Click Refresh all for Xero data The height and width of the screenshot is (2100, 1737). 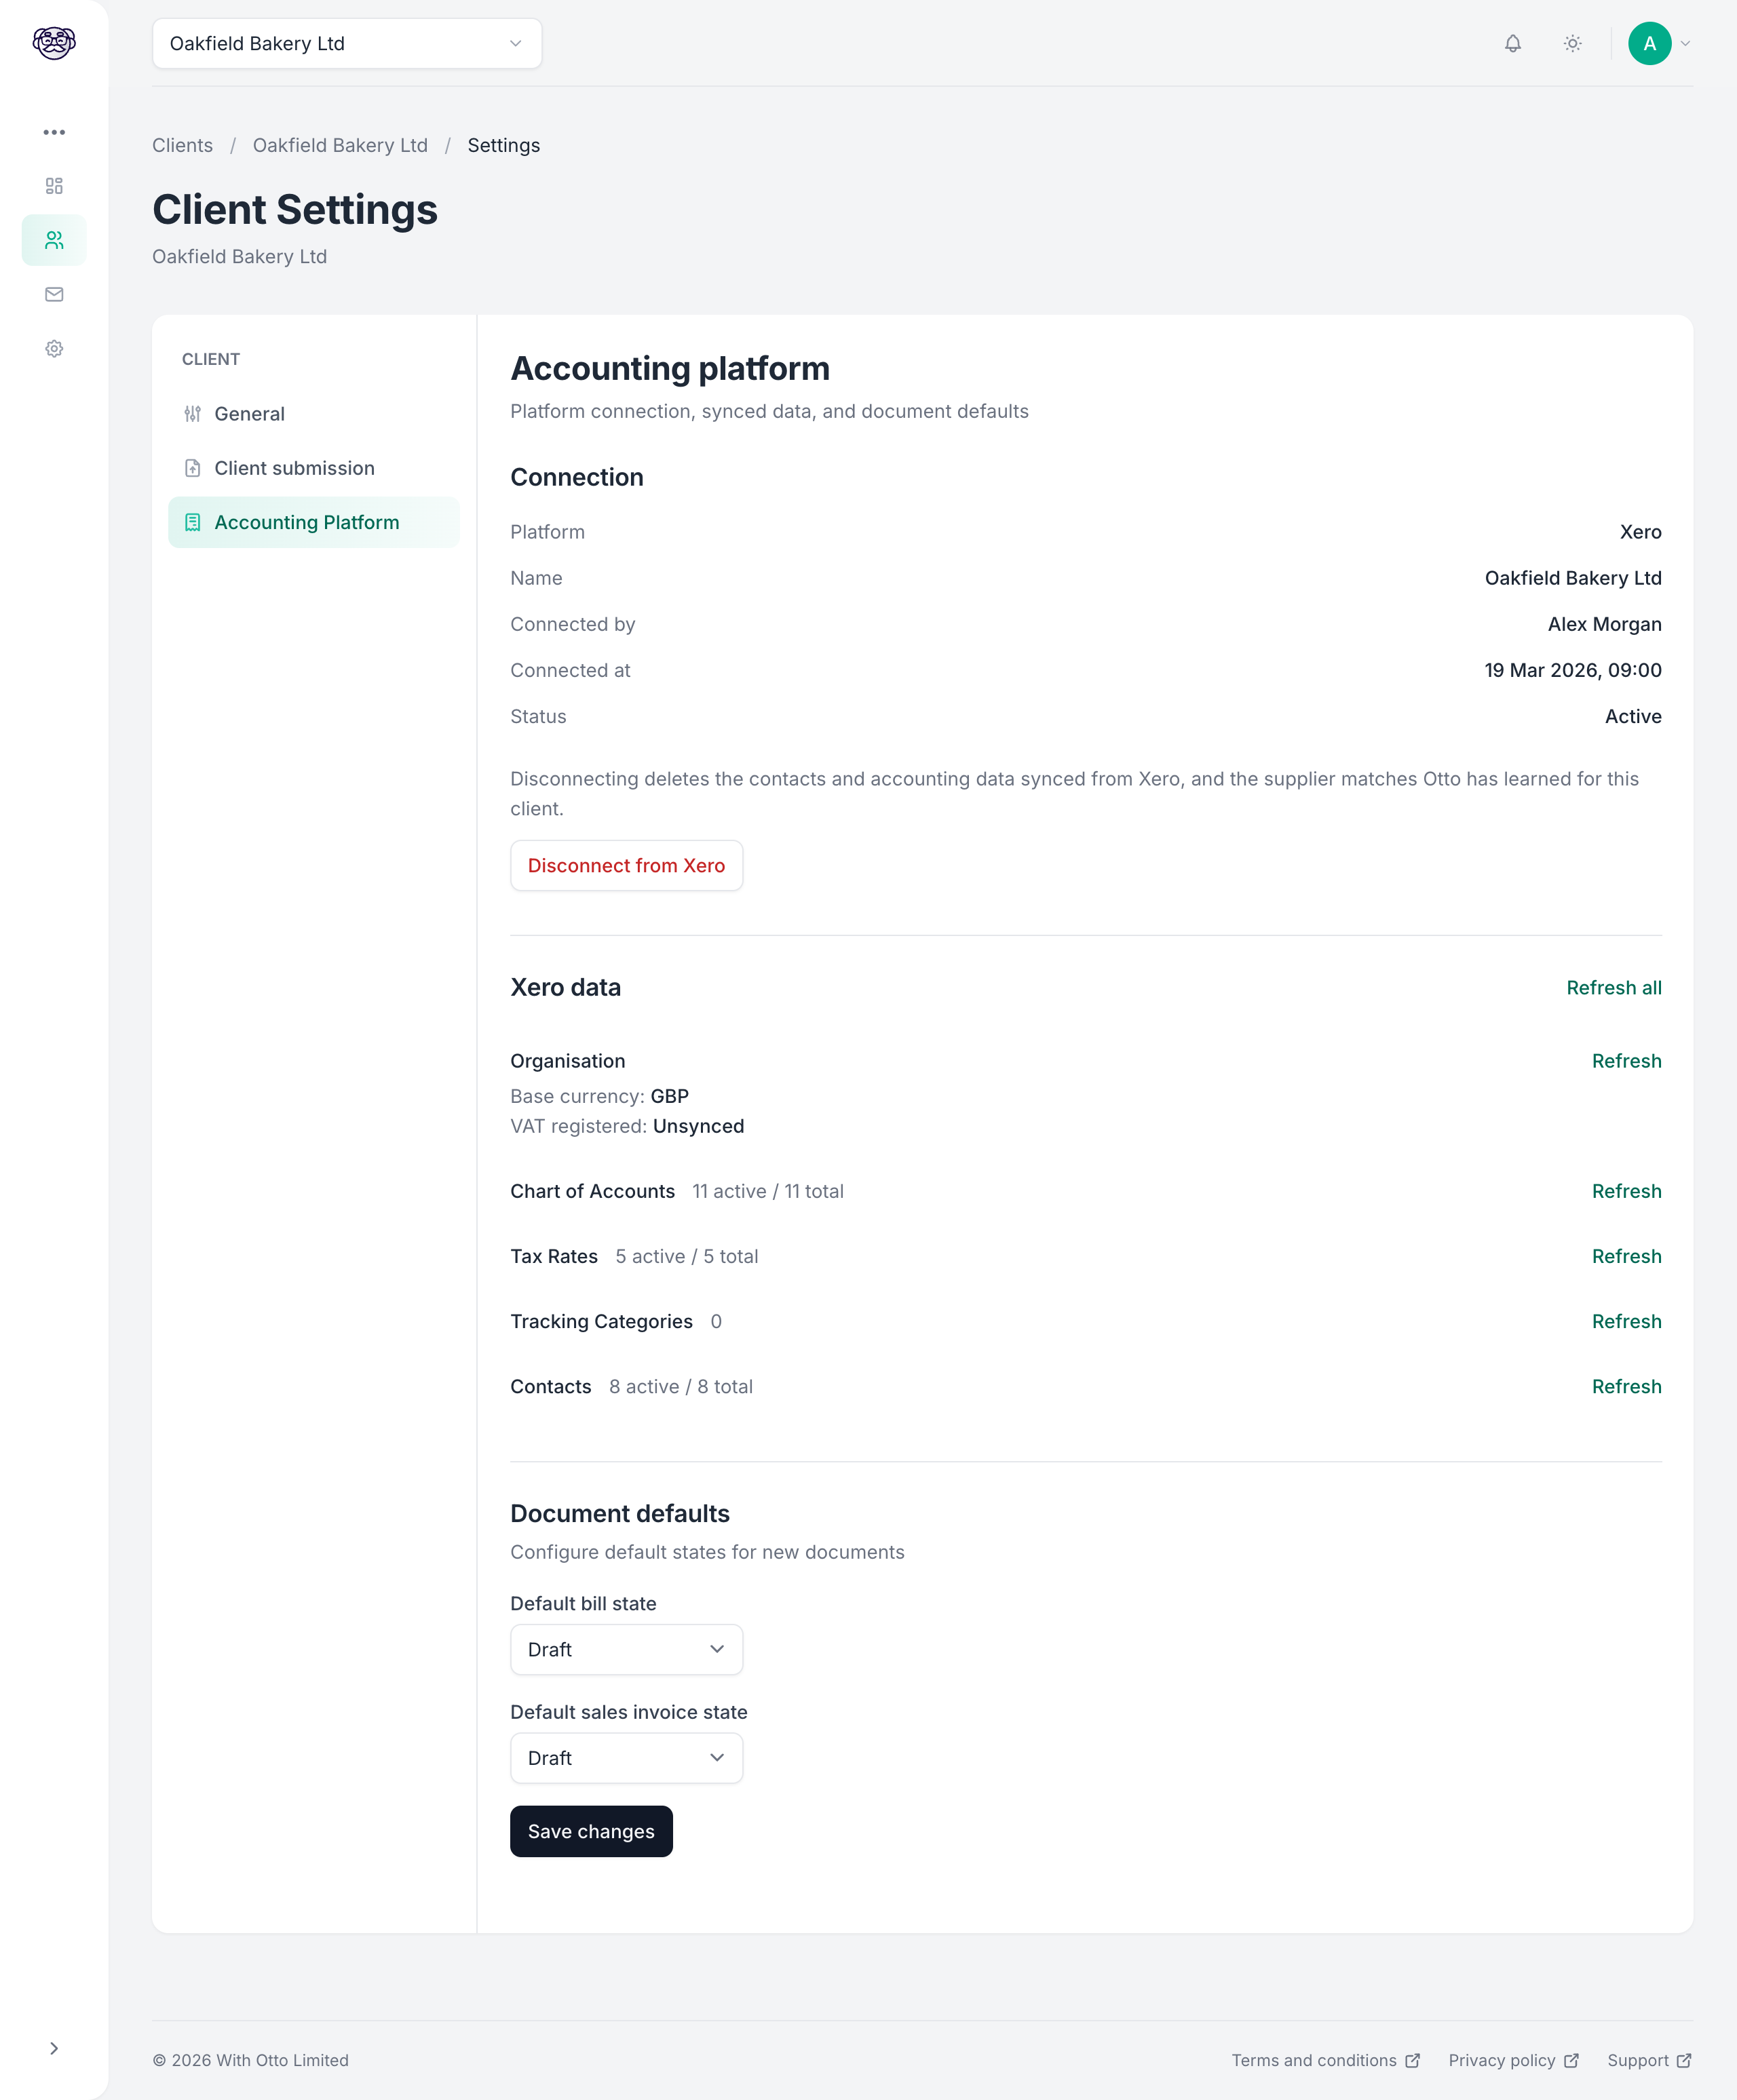click(1614, 987)
